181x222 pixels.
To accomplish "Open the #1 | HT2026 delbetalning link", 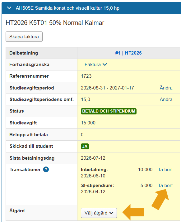I will 128,53.
